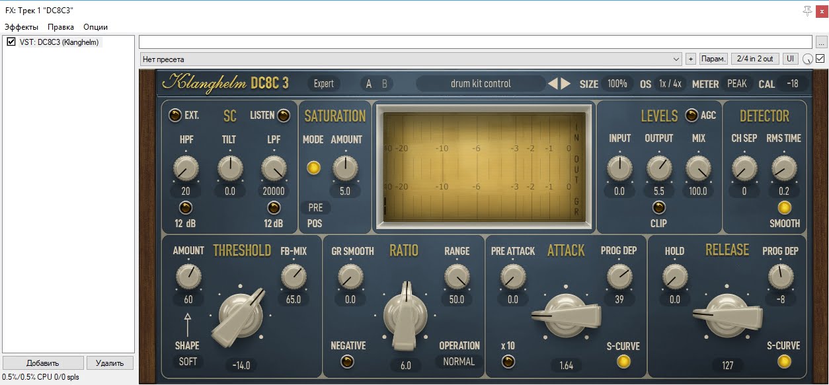Load the previous DC8C 3 preset
Screen dimensions: 829x385
[x=553, y=84]
